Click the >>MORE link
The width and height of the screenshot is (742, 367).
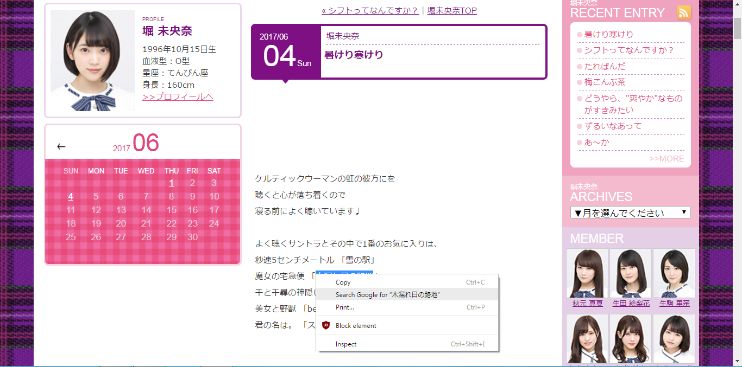tap(666, 159)
